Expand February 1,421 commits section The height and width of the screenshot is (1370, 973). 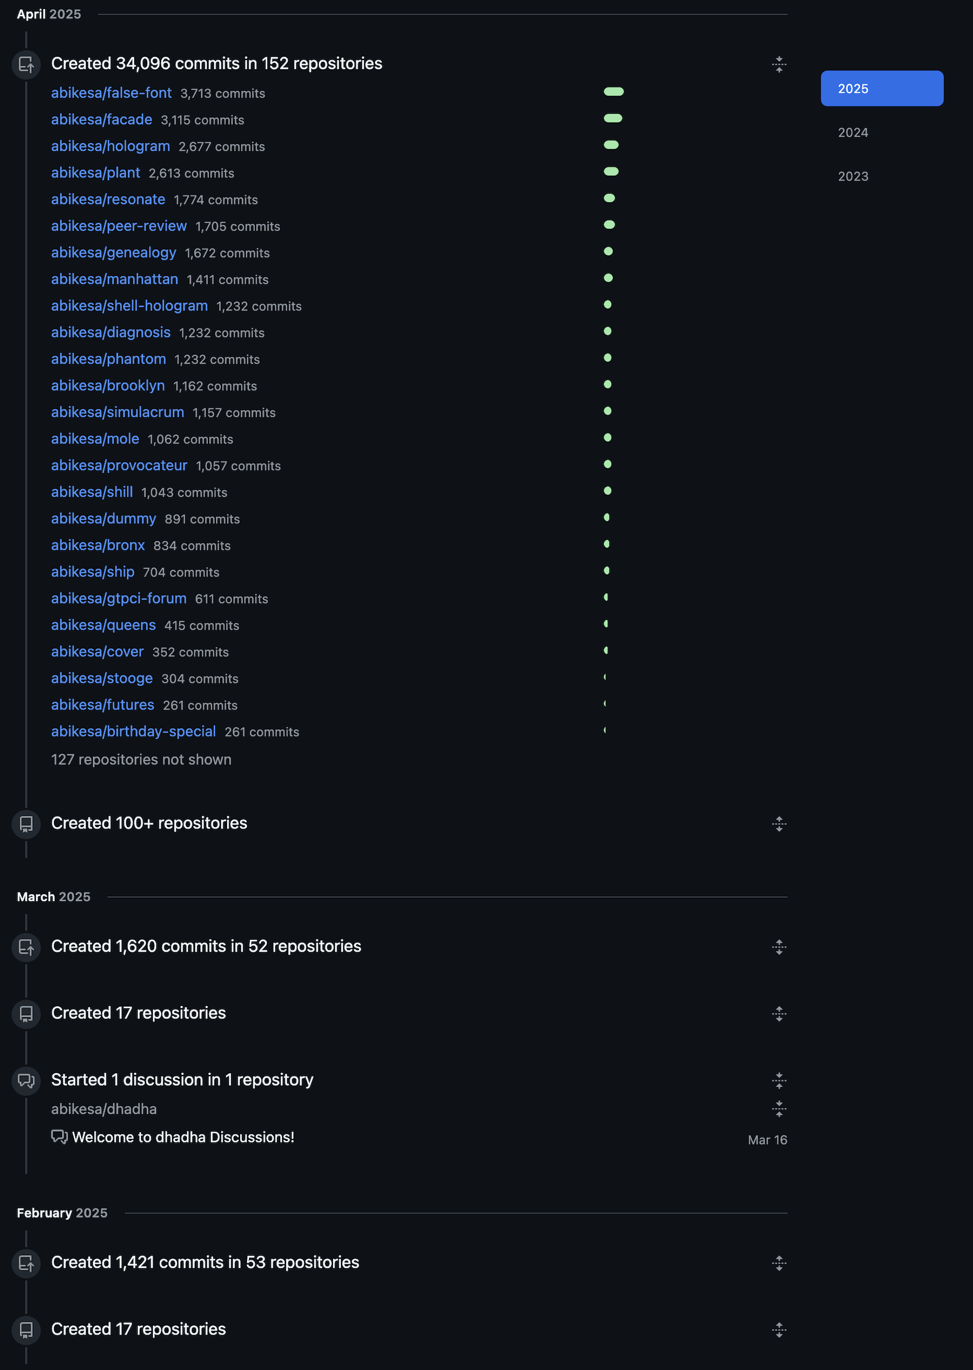[x=779, y=1264]
